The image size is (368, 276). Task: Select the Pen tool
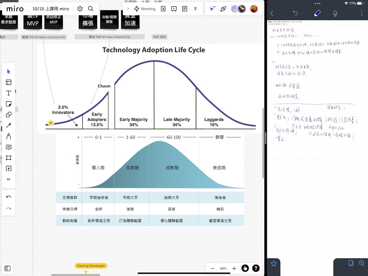click(9, 136)
